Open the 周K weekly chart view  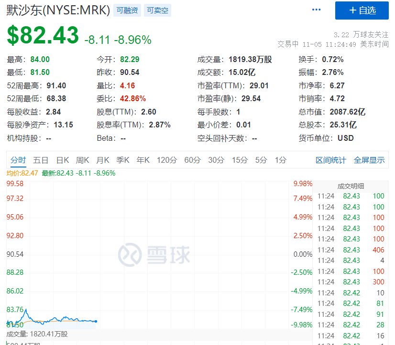pos(82,160)
